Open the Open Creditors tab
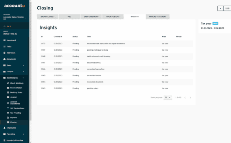Screen dimensions: 231x143 click(91, 16)
